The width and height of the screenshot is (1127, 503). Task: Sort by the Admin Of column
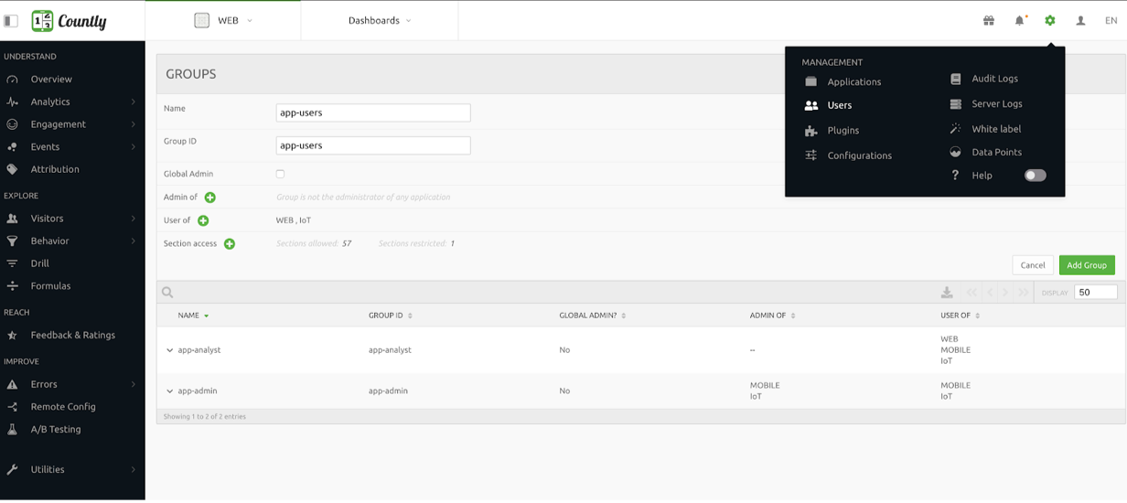pos(773,316)
